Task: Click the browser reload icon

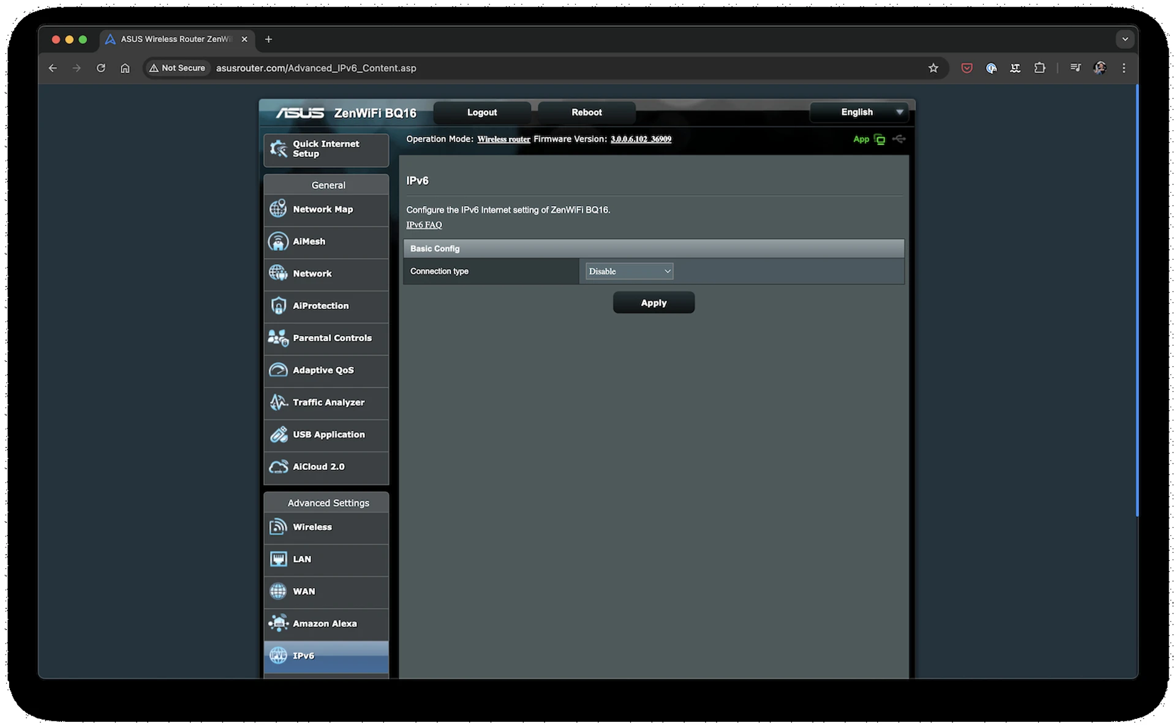Action: point(101,68)
